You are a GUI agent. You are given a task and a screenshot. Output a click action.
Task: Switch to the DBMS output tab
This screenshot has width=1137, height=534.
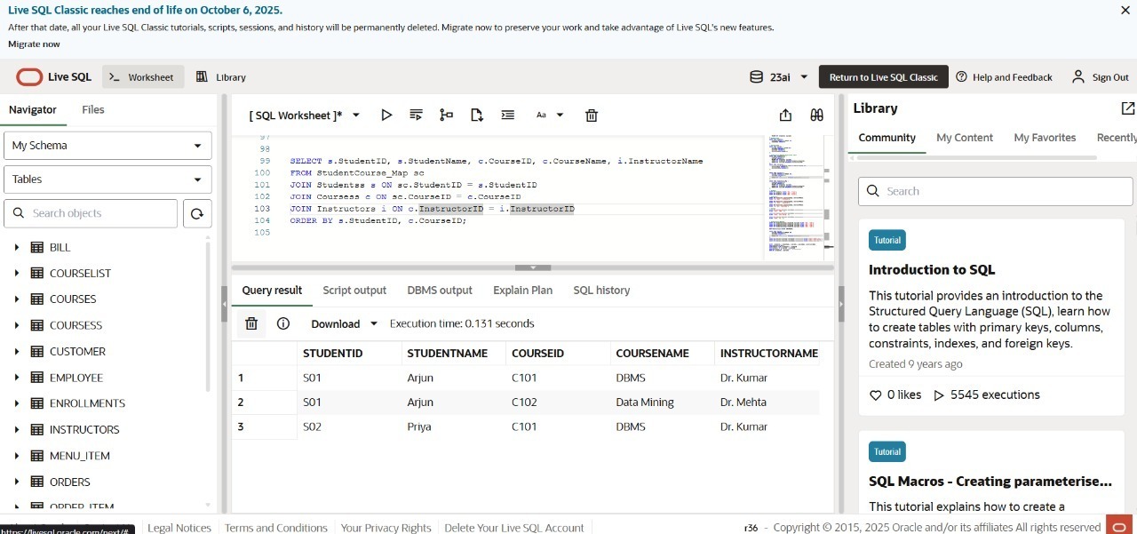[440, 291]
